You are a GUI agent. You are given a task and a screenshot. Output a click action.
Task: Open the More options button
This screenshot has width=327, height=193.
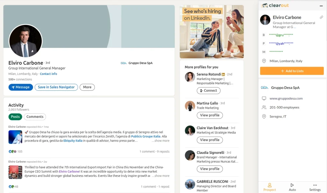coord(87,87)
